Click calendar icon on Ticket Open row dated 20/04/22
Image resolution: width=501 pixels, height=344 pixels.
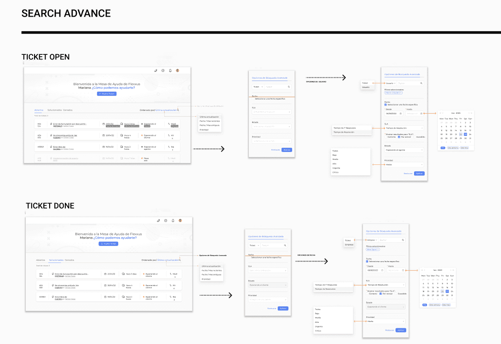point(104,135)
